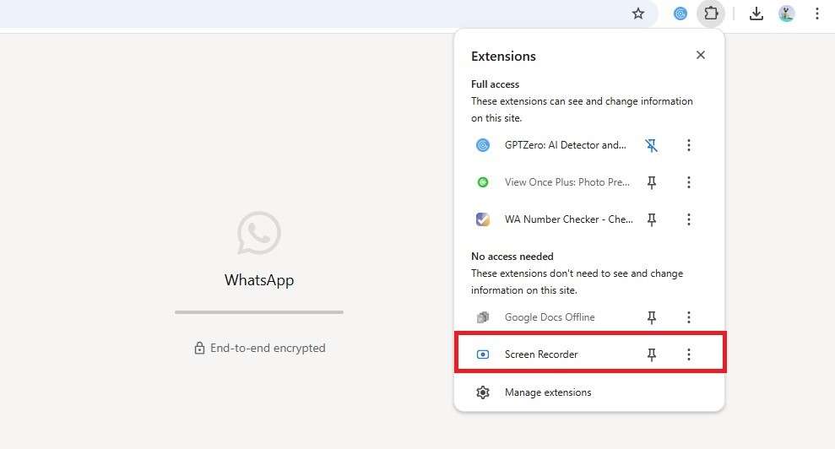Open more options for GPTZero extension

689,145
